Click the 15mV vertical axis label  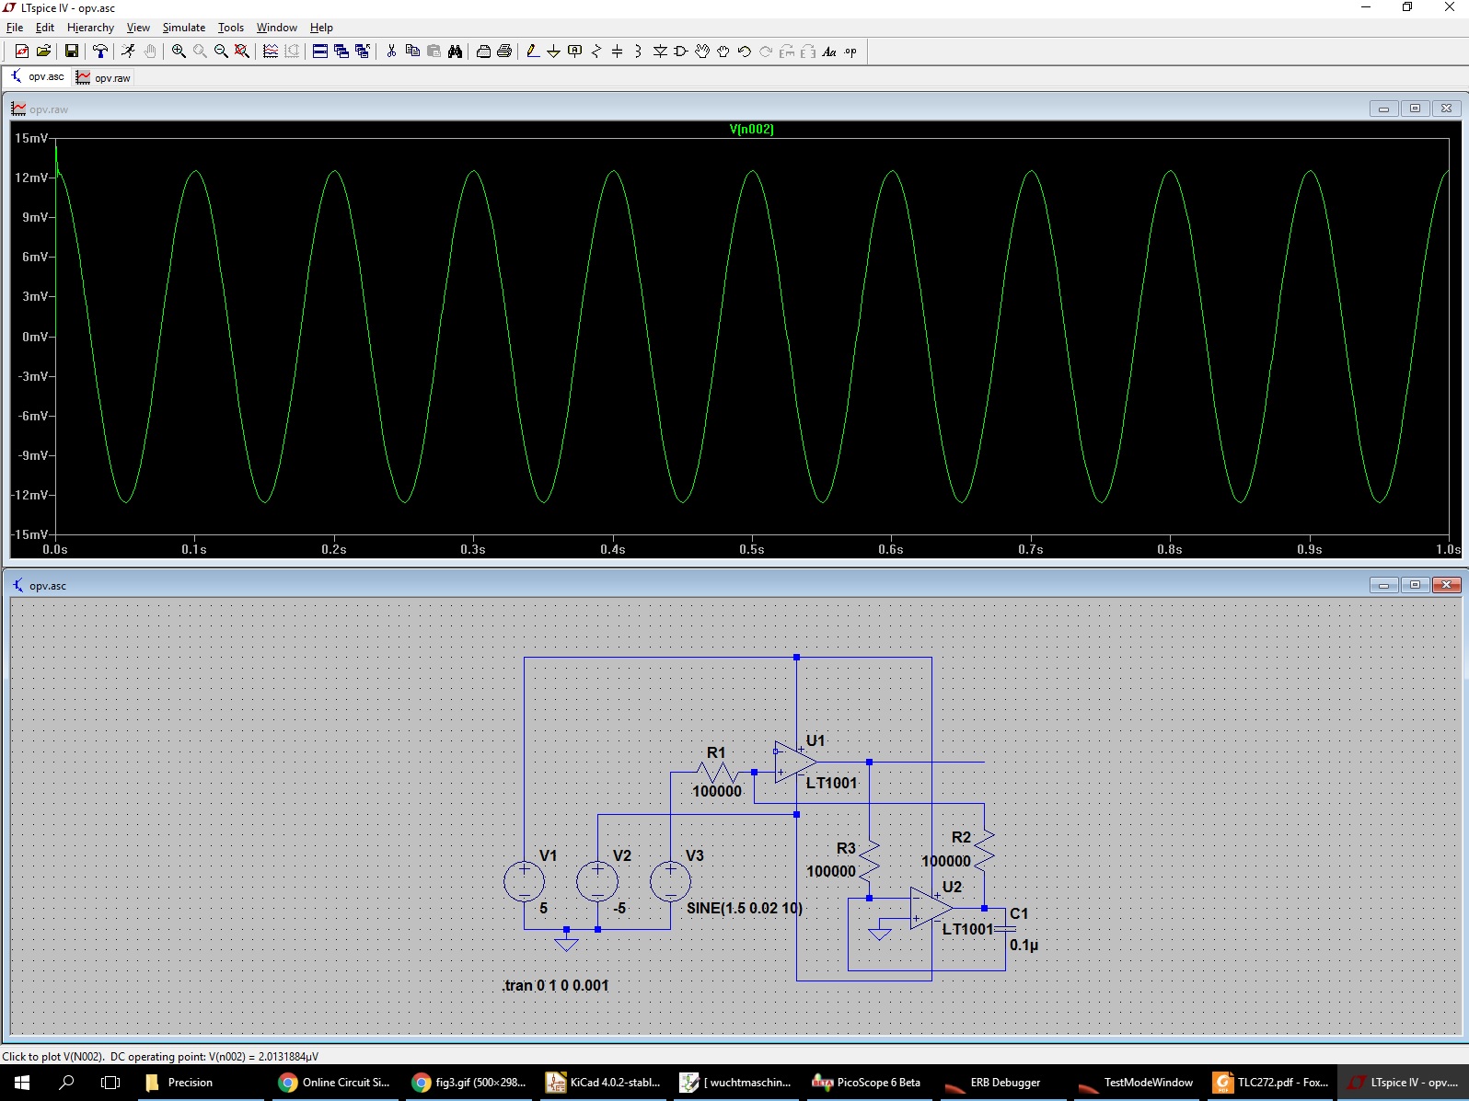click(x=31, y=138)
